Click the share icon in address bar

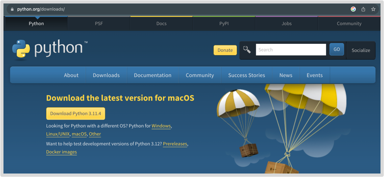point(364,9)
